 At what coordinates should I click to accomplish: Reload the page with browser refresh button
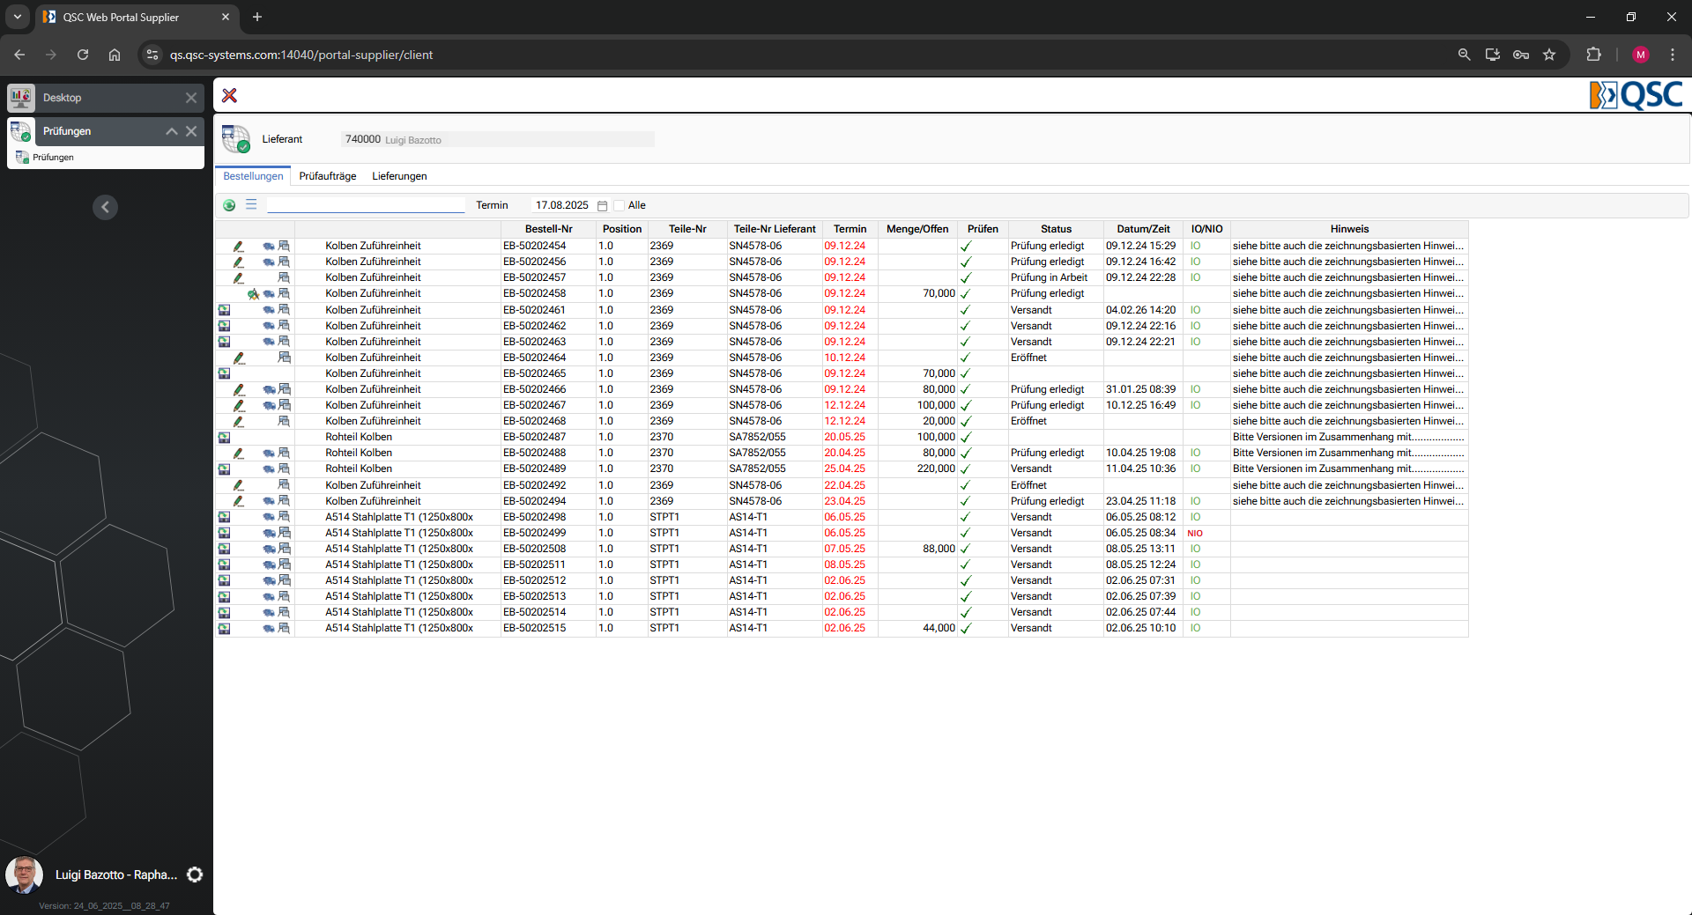[83, 55]
